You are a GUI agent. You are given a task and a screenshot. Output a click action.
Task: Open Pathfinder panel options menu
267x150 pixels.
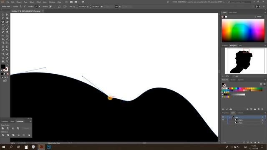pos(30,121)
